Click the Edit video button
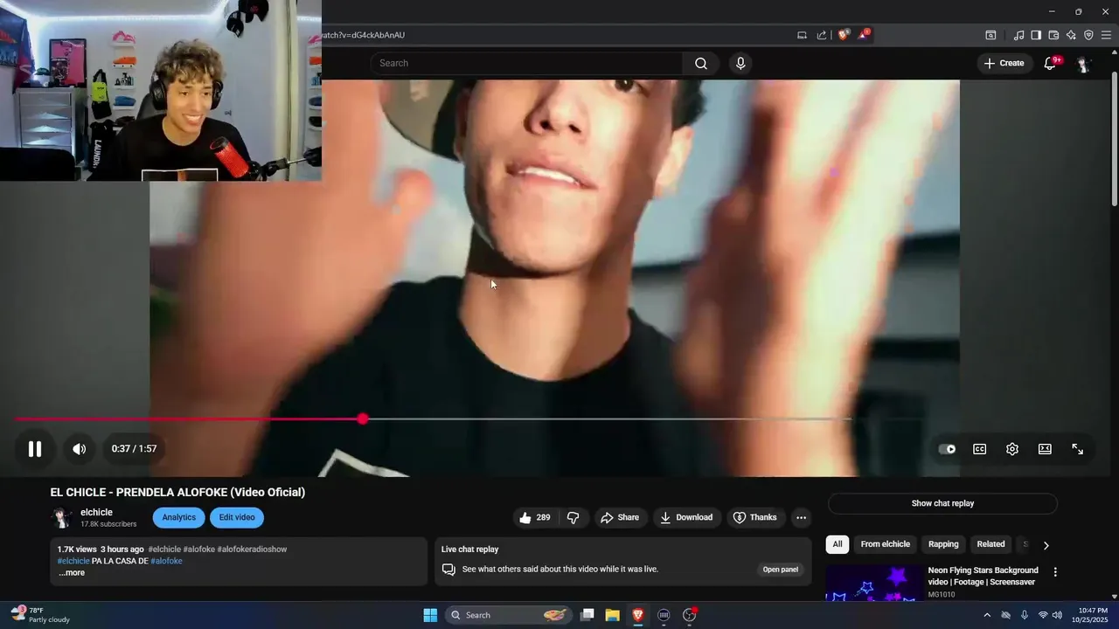 [237, 517]
